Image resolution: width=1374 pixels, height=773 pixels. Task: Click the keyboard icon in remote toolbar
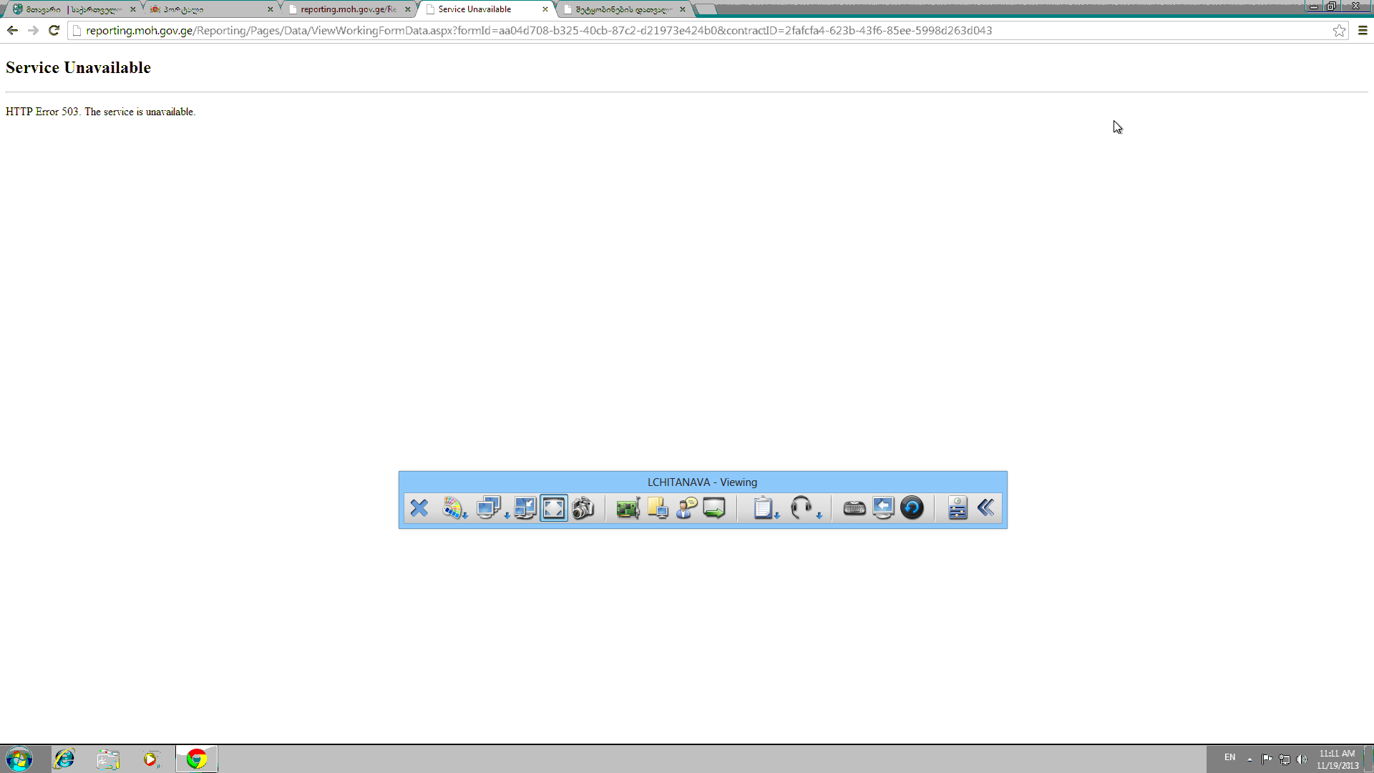pyautogui.click(x=854, y=508)
